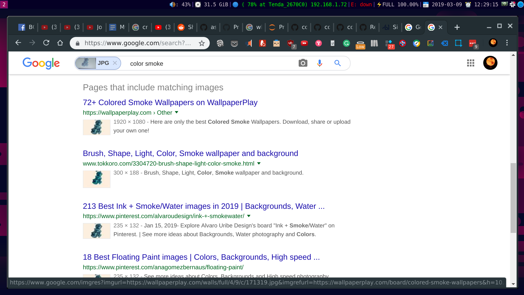Start voice search with the microphone
Image resolution: width=524 pixels, height=295 pixels.
tap(319, 63)
